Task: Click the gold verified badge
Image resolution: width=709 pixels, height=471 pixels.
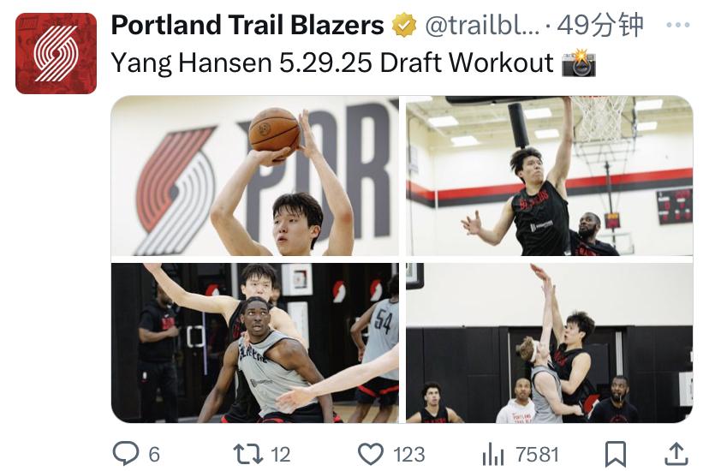Action: tap(404, 25)
